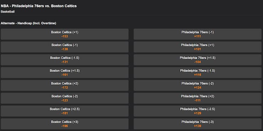Screen dimensions: 263x131
Task: Select Boston Celtics (+2.5) at -181
Action: point(65,111)
